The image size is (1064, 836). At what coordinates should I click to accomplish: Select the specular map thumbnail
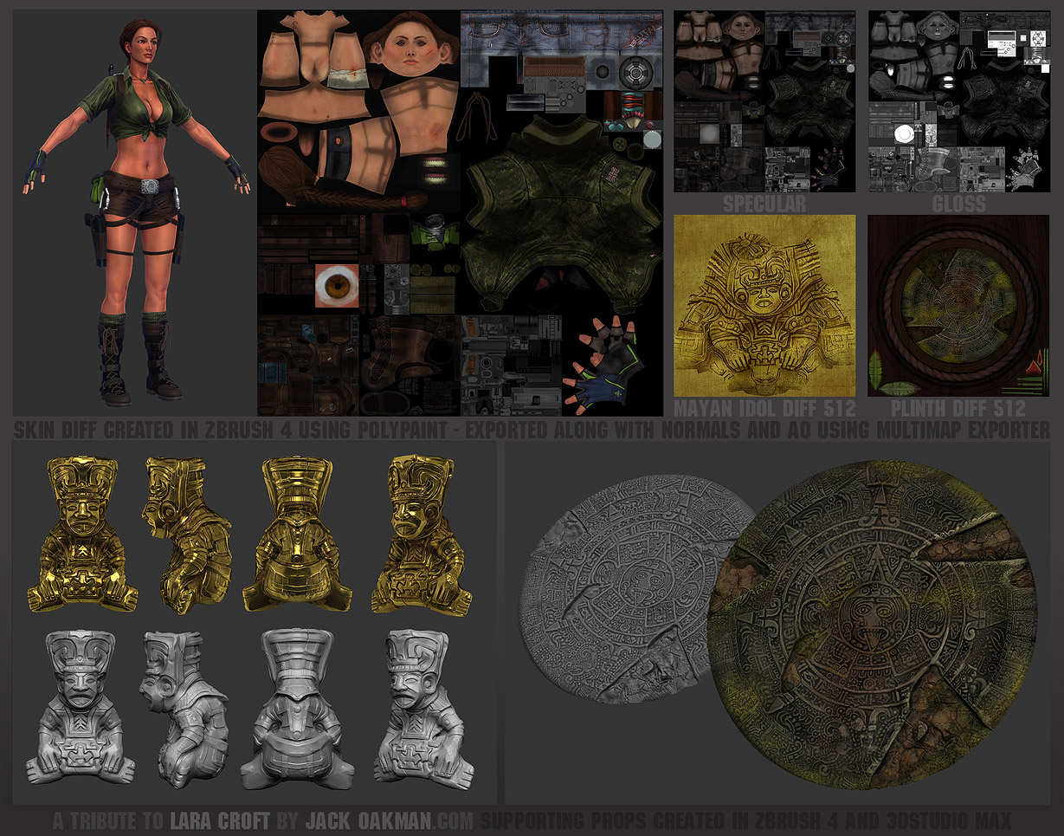click(764, 101)
